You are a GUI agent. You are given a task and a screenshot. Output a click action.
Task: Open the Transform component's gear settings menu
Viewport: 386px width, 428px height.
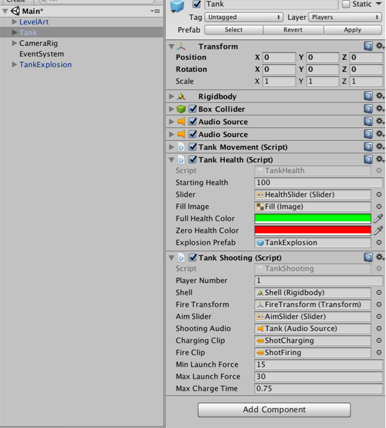pyautogui.click(x=380, y=46)
